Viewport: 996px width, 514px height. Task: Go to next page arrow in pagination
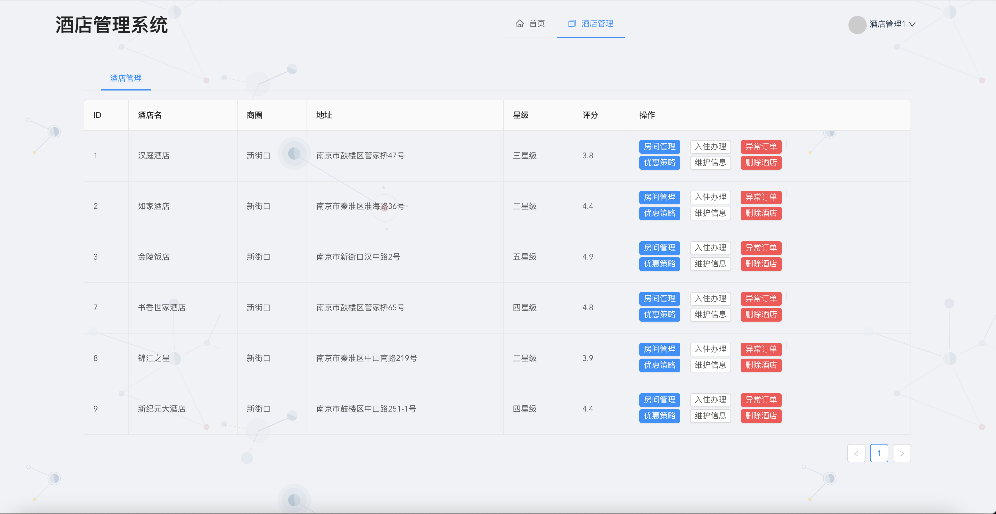pos(902,453)
